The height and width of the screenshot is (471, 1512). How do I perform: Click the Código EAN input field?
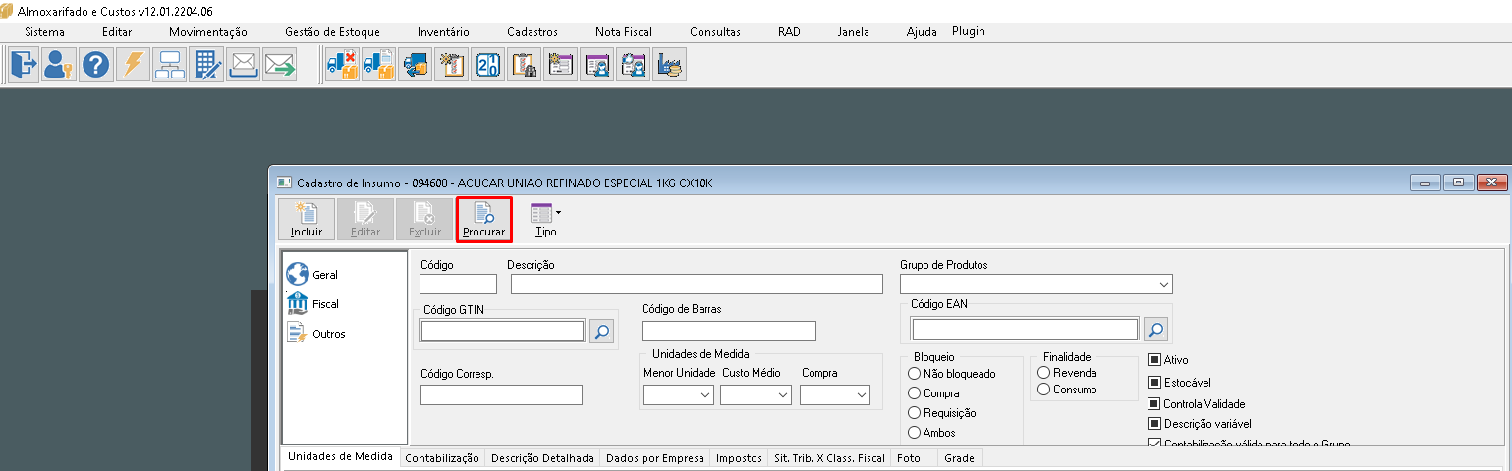pos(1025,329)
